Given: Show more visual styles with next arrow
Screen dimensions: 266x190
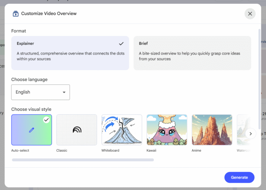Looking at the screenshot, I should tap(250, 133).
